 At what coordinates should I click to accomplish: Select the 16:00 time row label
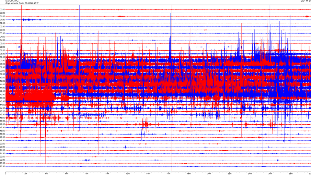(x=2, y=118)
